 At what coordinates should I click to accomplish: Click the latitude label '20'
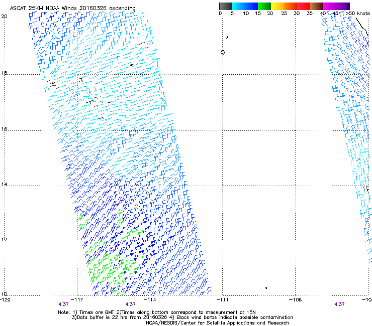click(4, 17)
